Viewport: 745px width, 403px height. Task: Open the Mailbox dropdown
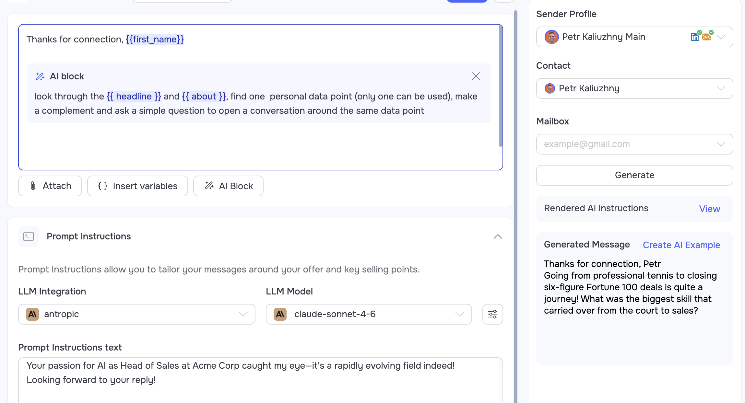tap(634, 144)
